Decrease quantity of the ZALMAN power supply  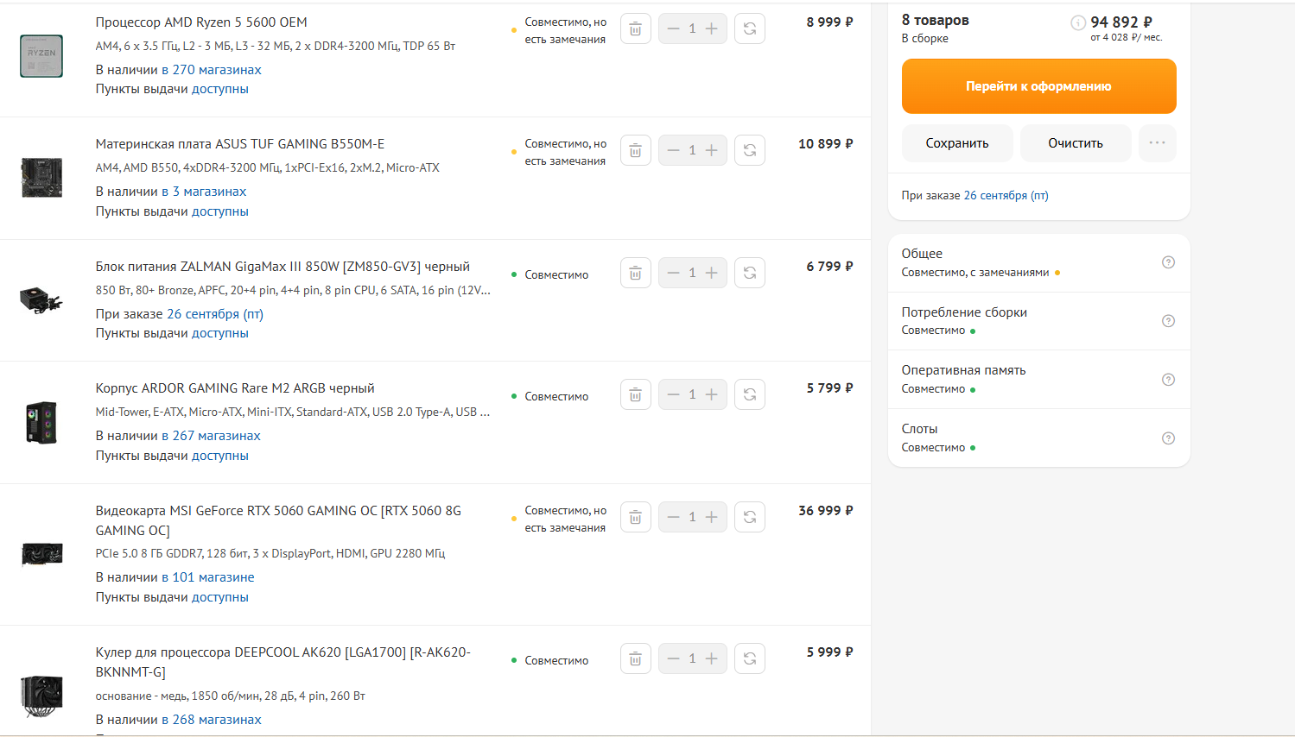(x=673, y=273)
